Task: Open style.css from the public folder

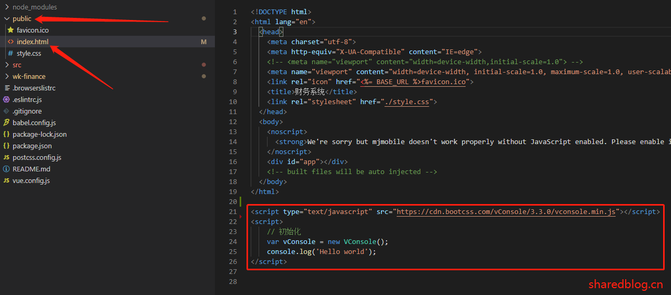Action: 29,53
